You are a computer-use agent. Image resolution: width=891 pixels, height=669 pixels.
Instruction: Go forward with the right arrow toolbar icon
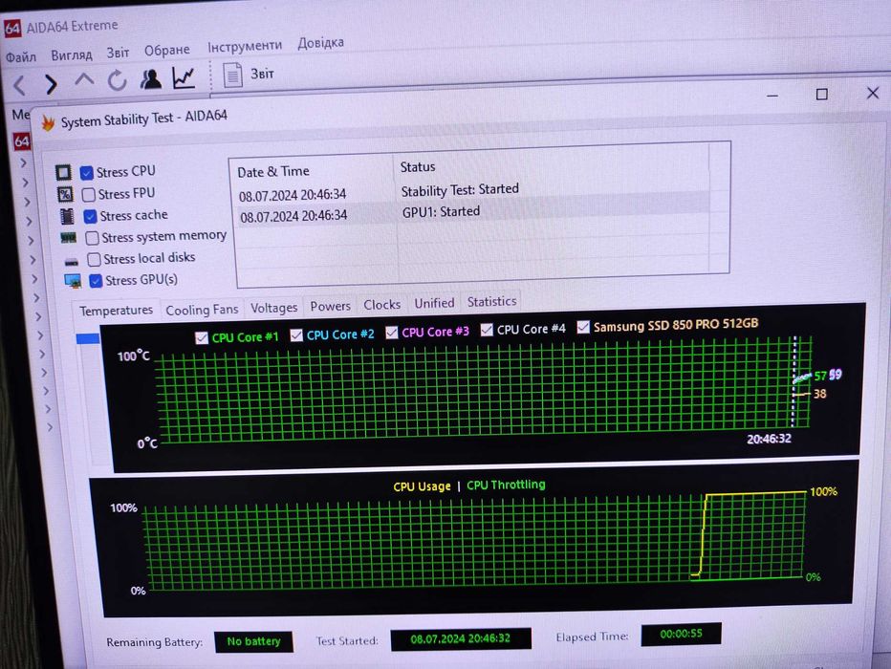(51, 84)
